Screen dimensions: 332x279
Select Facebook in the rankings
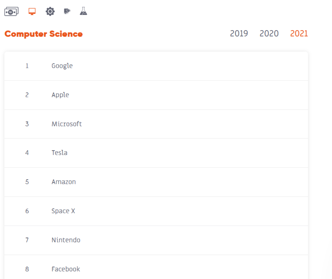(66, 269)
